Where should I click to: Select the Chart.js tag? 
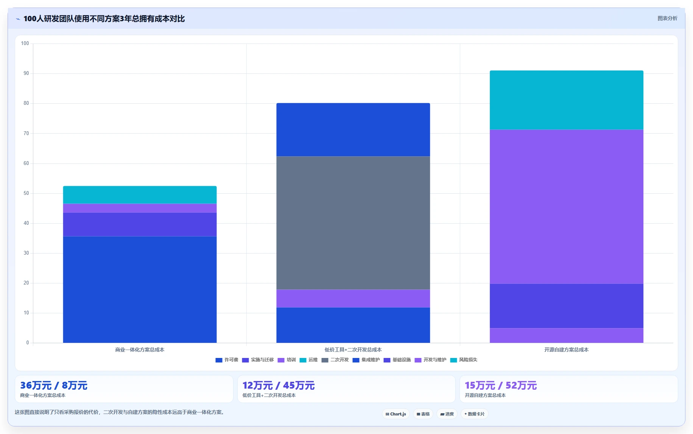[x=396, y=414]
